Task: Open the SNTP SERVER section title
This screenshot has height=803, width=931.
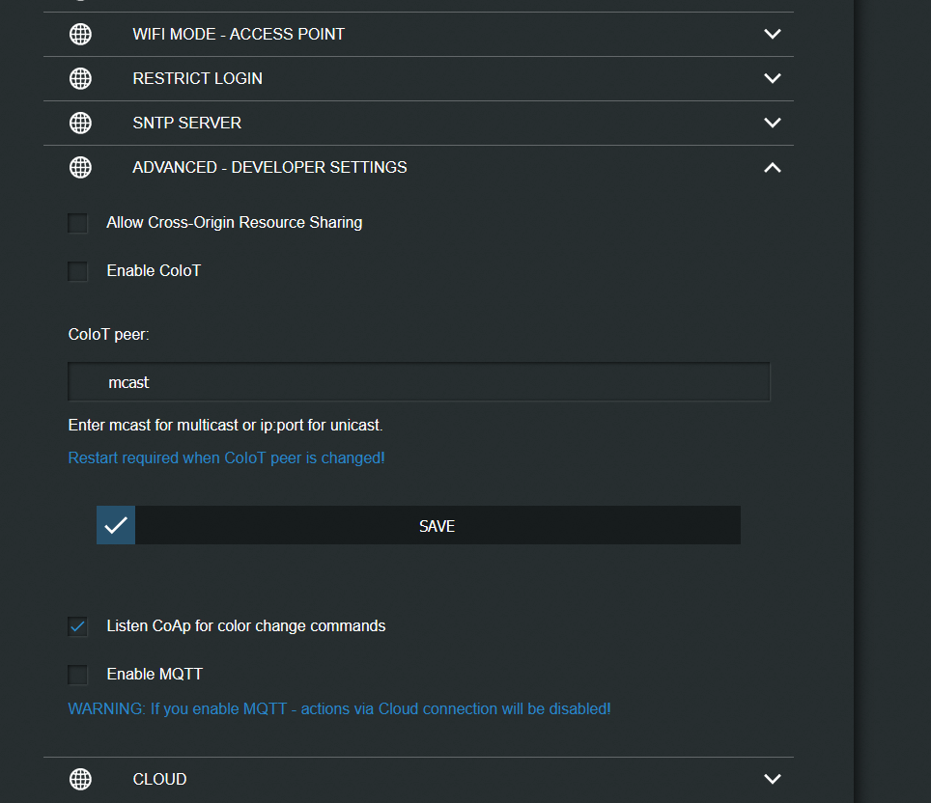Action: click(x=187, y=123)
